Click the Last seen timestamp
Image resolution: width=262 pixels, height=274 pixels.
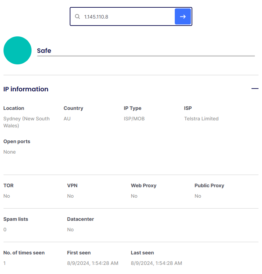(156, 263)
